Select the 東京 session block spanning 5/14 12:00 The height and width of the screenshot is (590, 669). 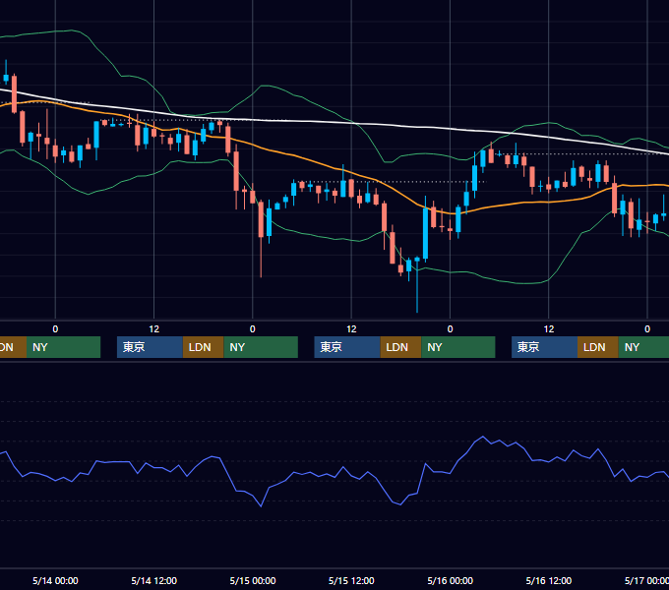click(150, 347)
